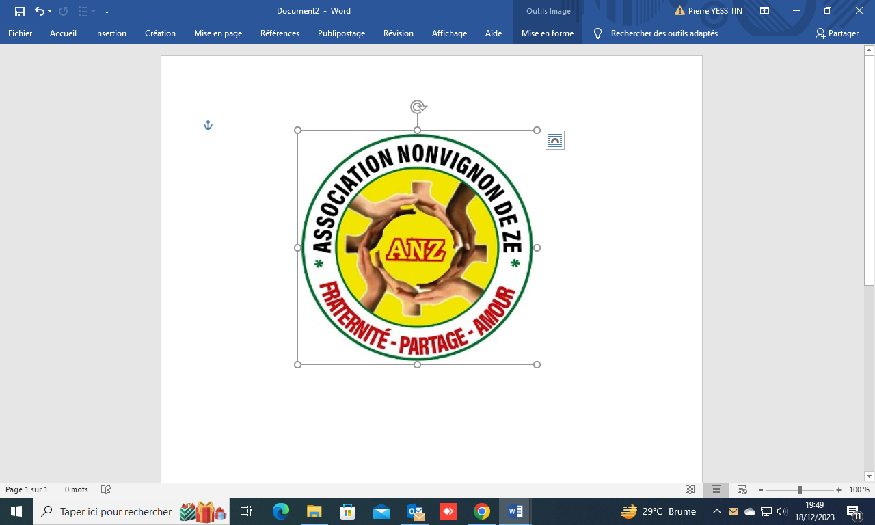This screenshot has width=875, height=525.
Task: Open the Affichage tab
Action: (x=449, y=33)
